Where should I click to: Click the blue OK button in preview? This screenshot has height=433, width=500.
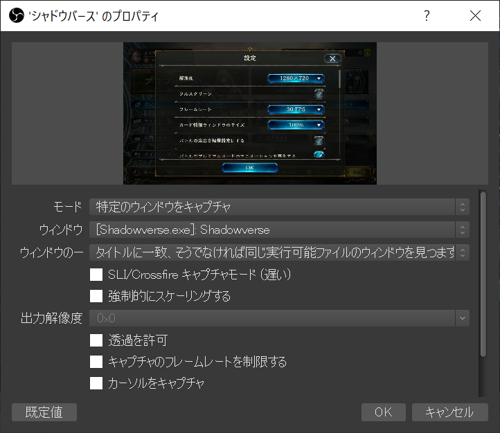pyautogui.click(x=250, y=168)
